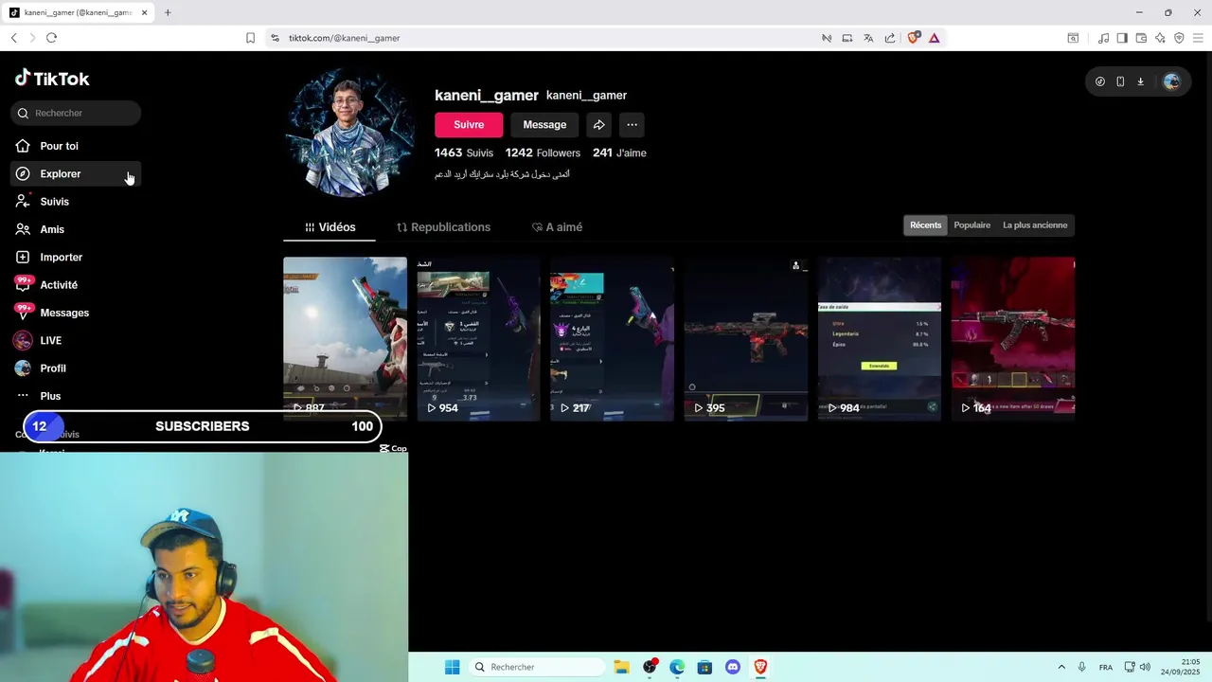
Task: Click the bookmark icon in address bar
Action: click(250, 38)
